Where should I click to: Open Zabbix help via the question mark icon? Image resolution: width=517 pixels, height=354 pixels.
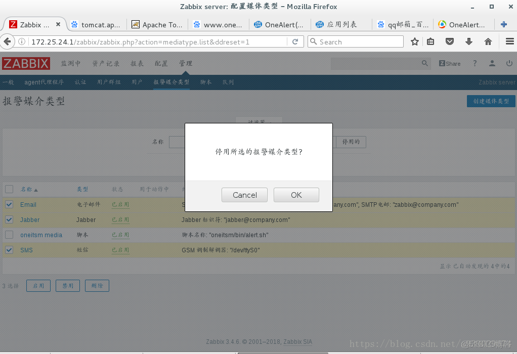pos(474,63)
